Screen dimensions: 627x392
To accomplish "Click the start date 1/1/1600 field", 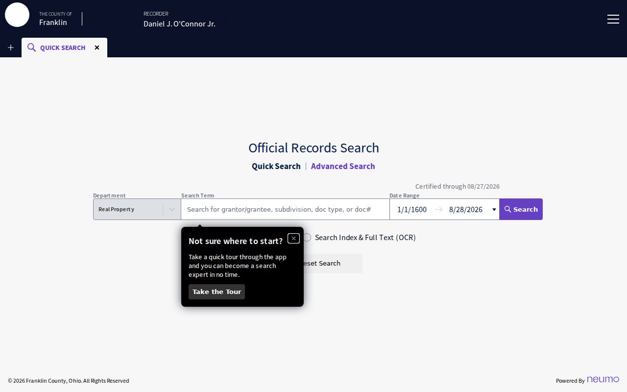I will point(412,209).
